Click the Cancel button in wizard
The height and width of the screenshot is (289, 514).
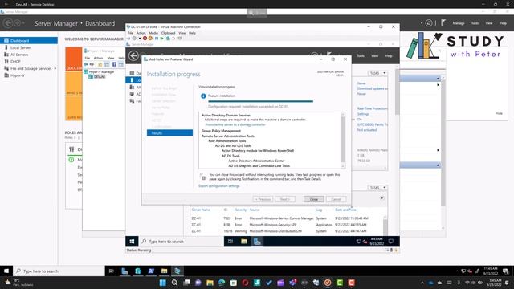(x=336, y=199)
